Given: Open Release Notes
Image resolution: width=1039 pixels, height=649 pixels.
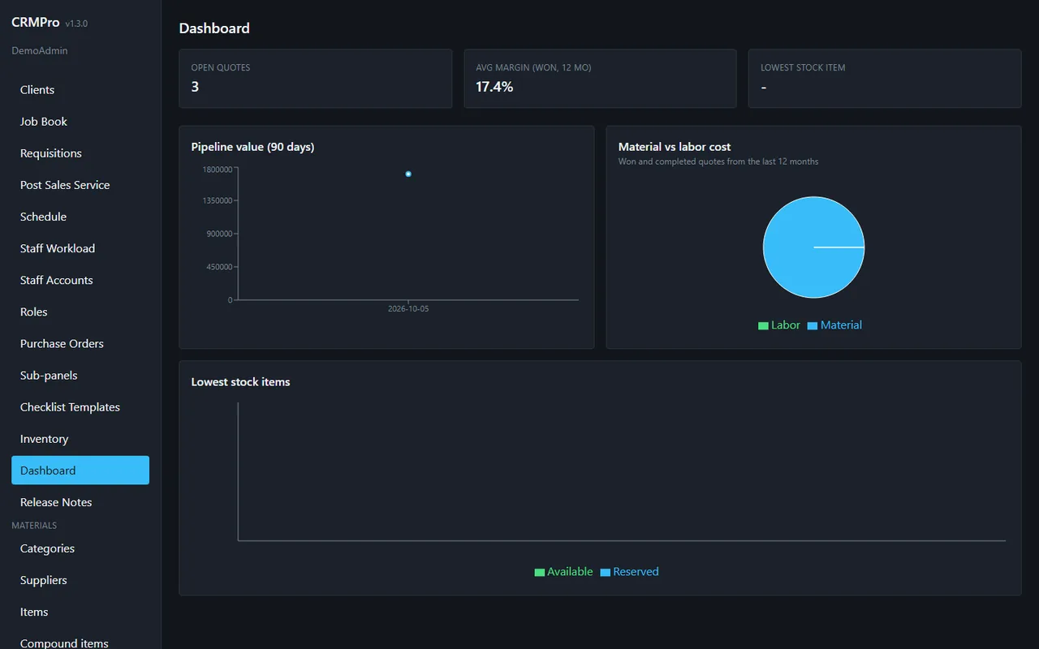Looking at the screenshot, I should [x=80, y=502].
